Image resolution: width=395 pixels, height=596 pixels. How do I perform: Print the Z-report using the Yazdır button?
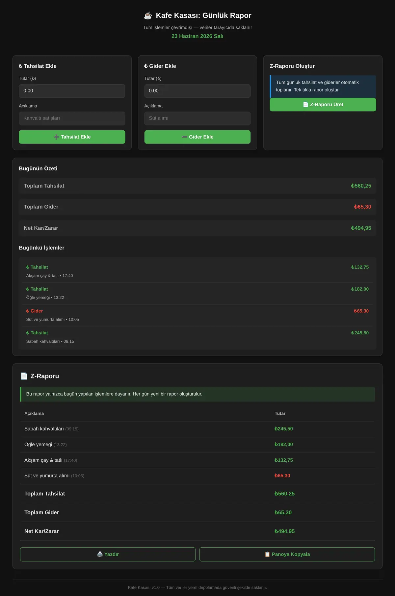(108, 554)
